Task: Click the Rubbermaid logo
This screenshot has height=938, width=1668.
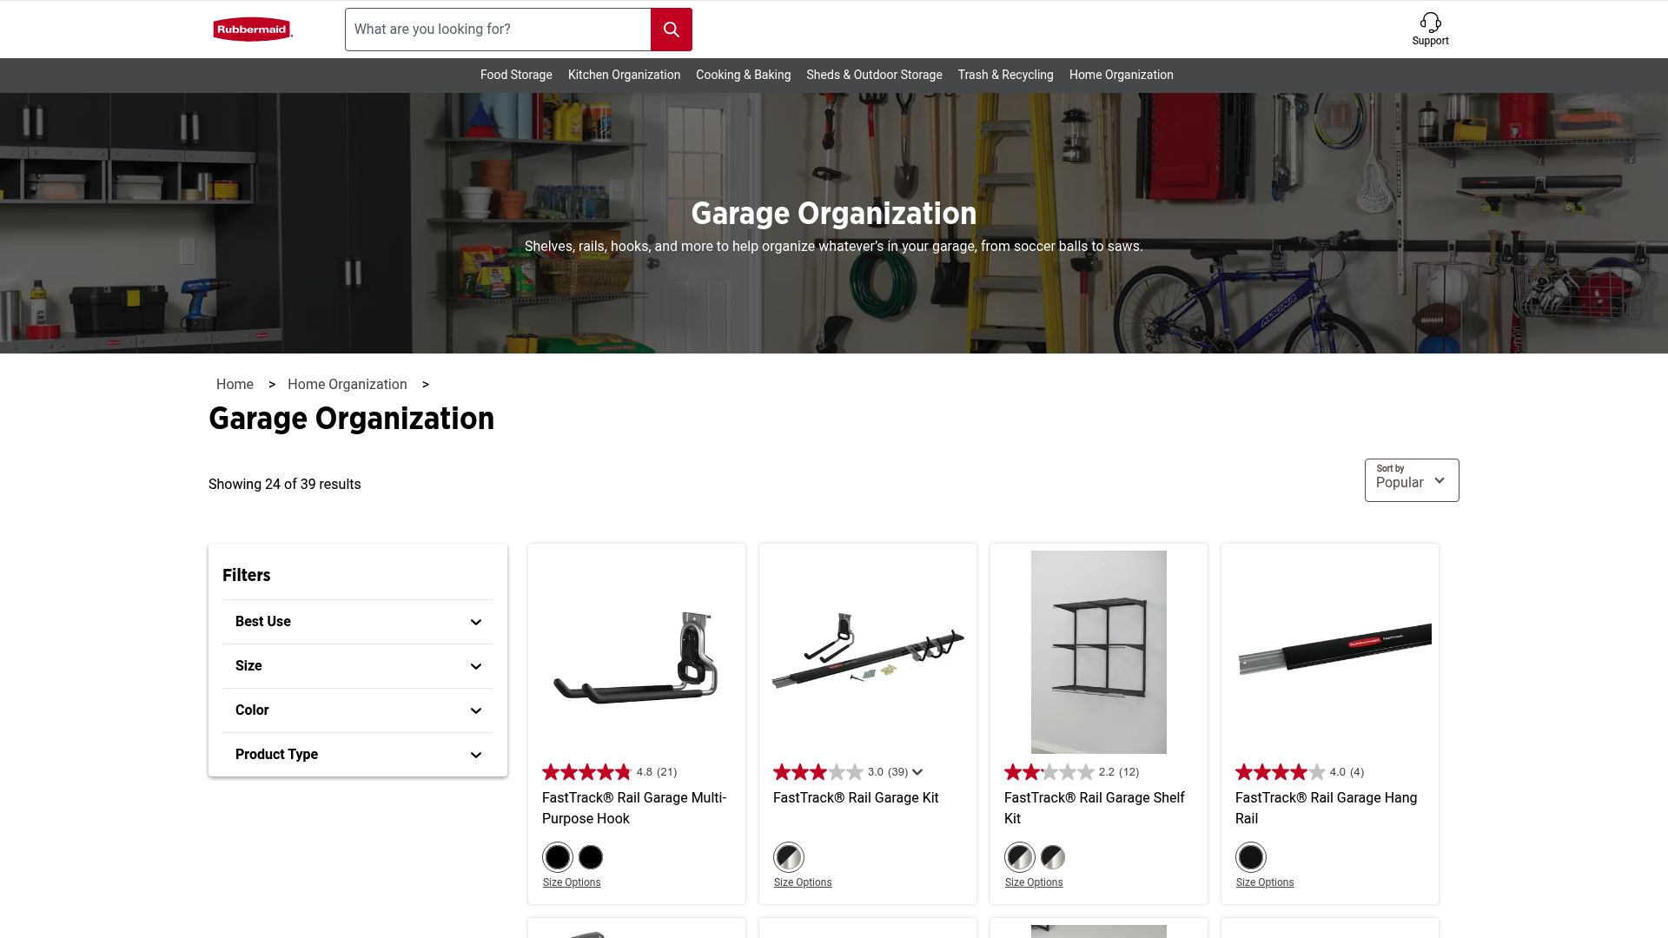Action: (x=252, y=30)
